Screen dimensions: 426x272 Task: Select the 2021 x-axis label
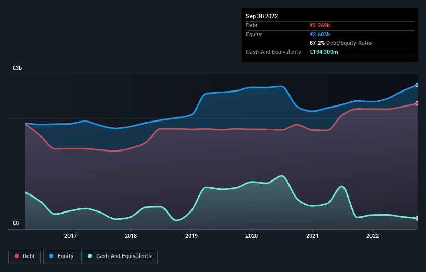(312, 236)
